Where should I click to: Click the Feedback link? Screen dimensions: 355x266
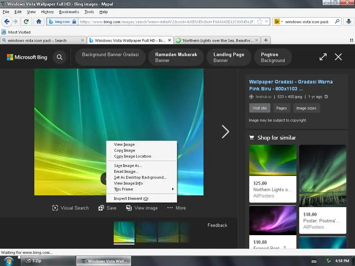(217, 225)
